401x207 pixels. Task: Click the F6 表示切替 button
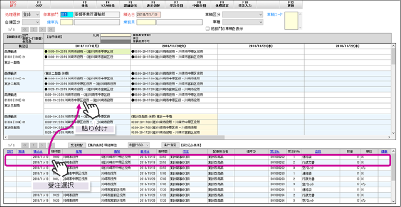coord(154,4)
